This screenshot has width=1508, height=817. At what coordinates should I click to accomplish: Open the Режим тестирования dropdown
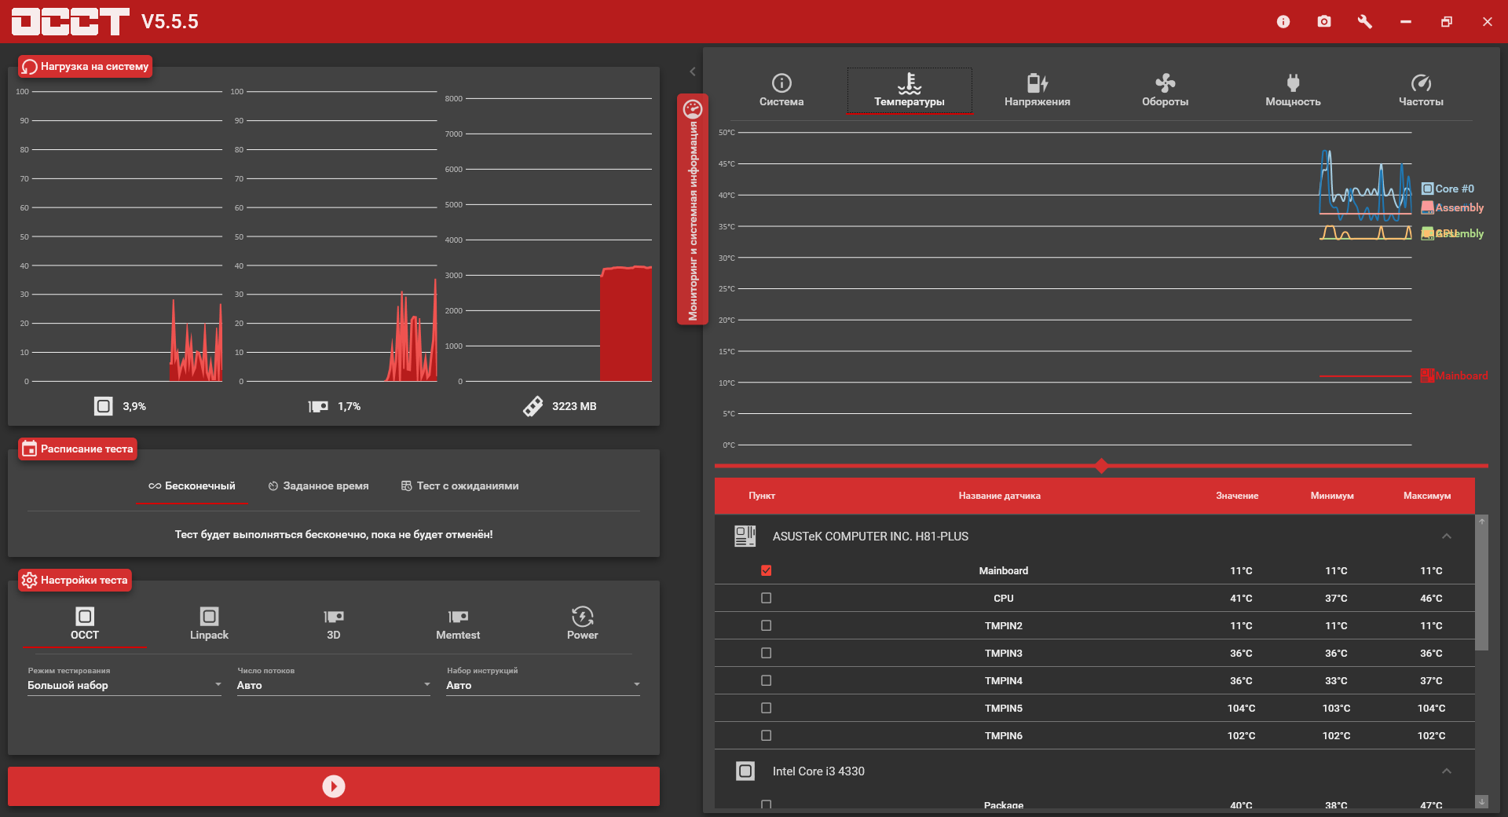point(124,685)
